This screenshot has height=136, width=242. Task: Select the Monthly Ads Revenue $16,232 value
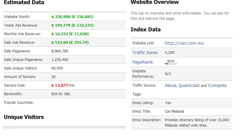point(70,34)
